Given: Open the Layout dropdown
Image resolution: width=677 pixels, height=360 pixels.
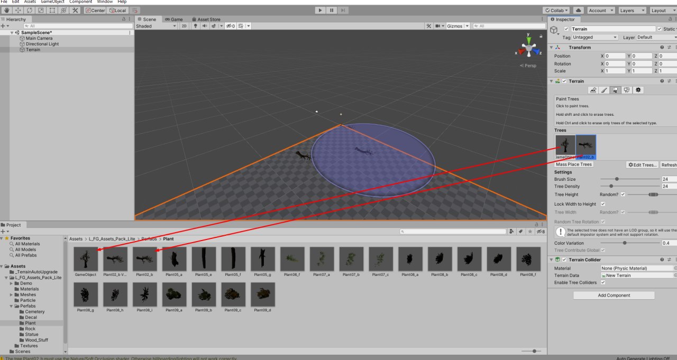Looking at the screenshot, I should pyautogui.click(x=662, y=10).
